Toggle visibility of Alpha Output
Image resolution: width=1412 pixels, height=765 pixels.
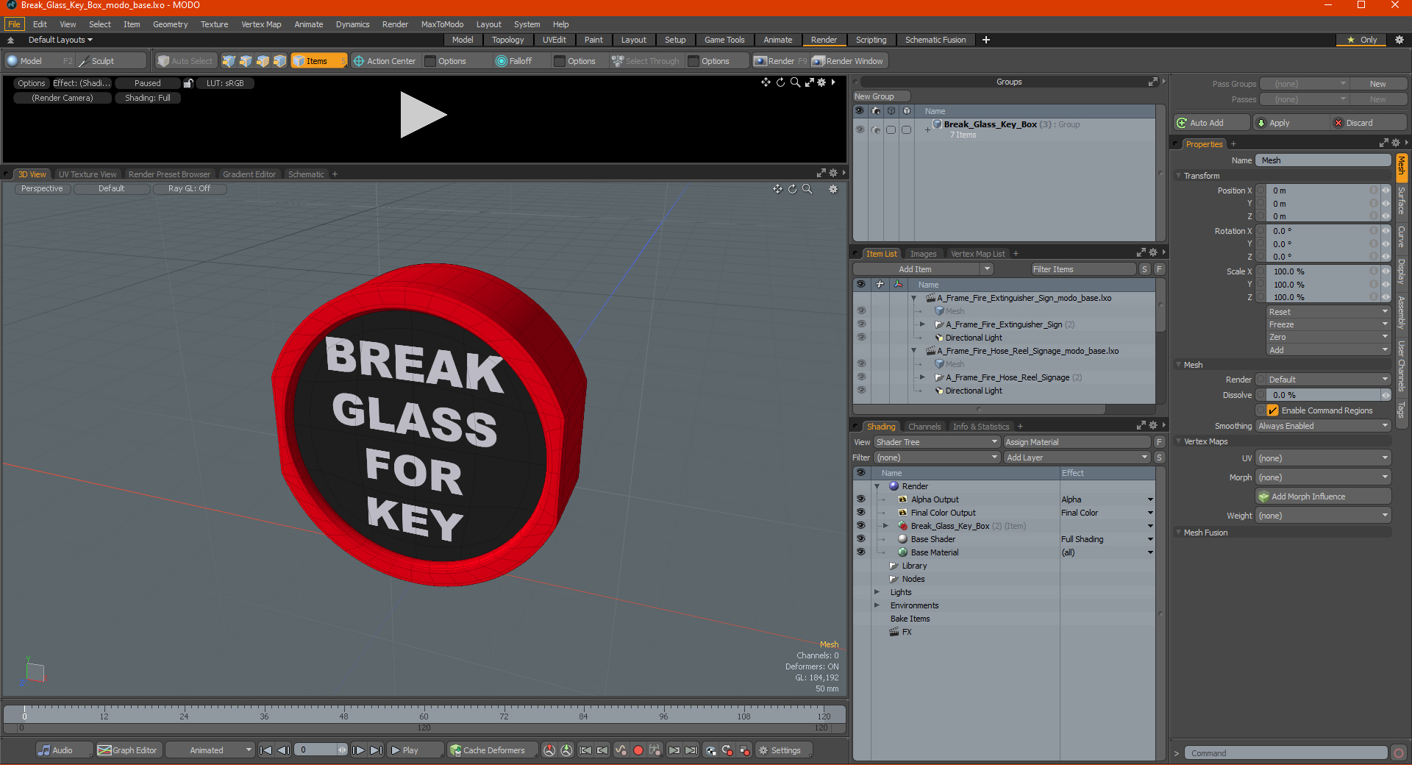click(x=860, y=499)
